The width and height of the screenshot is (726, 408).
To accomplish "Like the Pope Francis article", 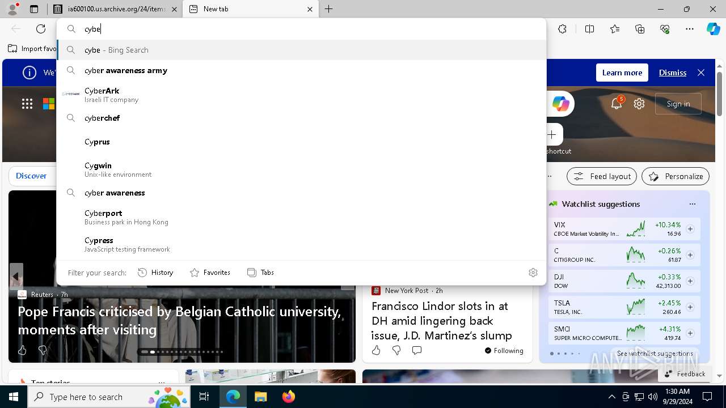I will [22, 350].
